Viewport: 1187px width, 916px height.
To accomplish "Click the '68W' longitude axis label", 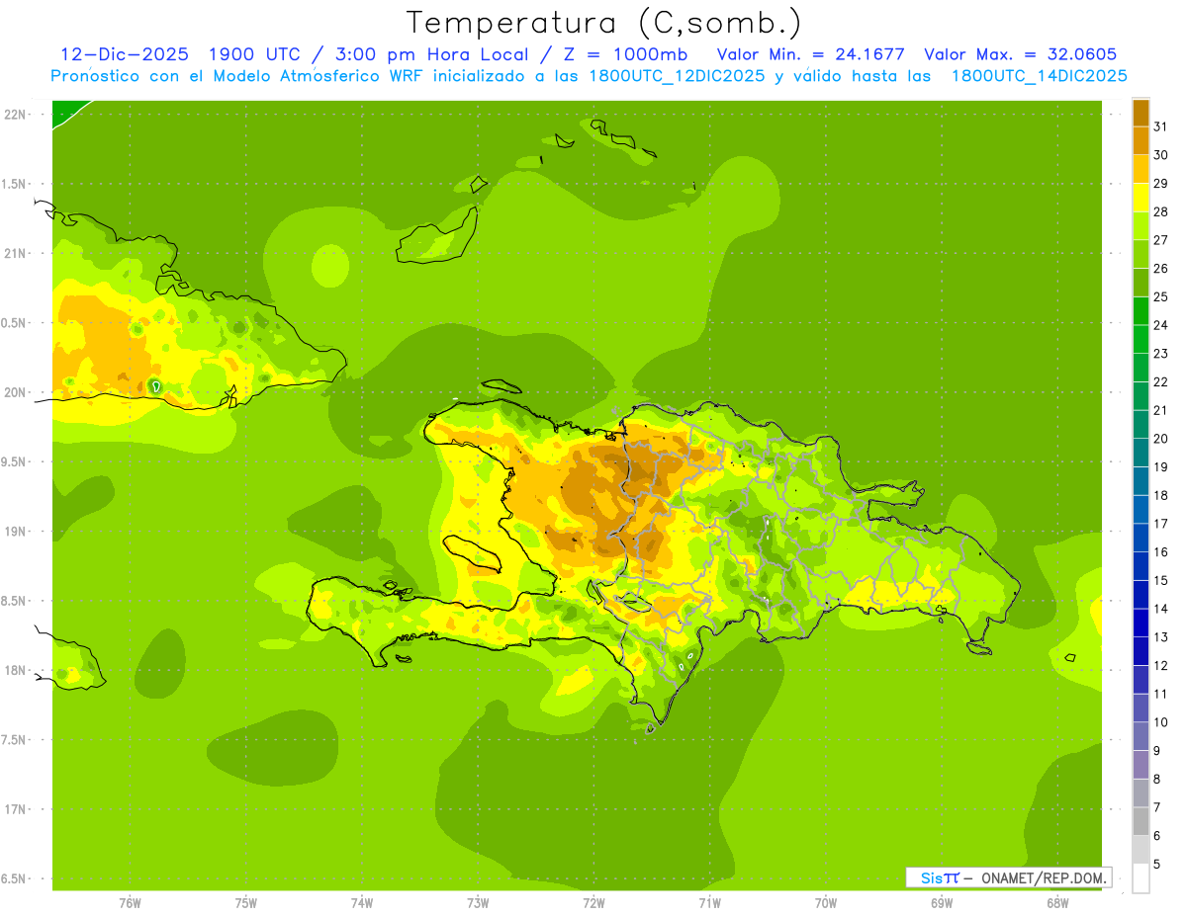I will 1057,902.
